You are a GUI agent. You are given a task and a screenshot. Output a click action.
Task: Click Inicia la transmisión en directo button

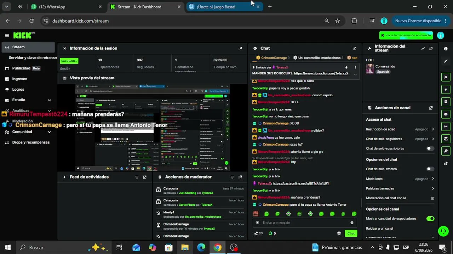[406, 35]
